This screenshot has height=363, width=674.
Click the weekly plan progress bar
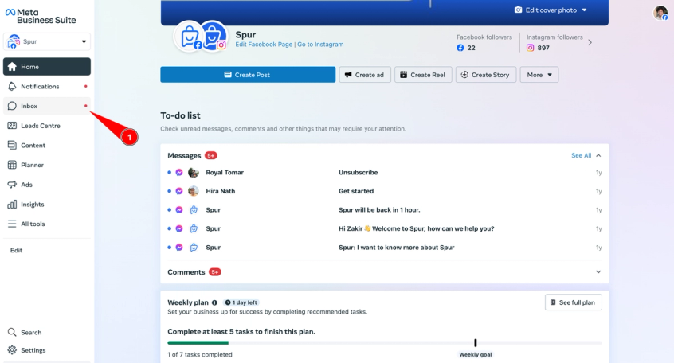coord(385,343)
